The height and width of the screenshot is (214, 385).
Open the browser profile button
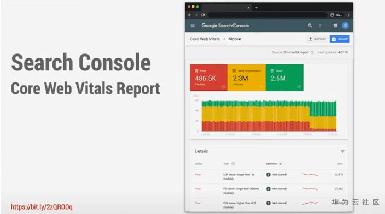[336, 15]
